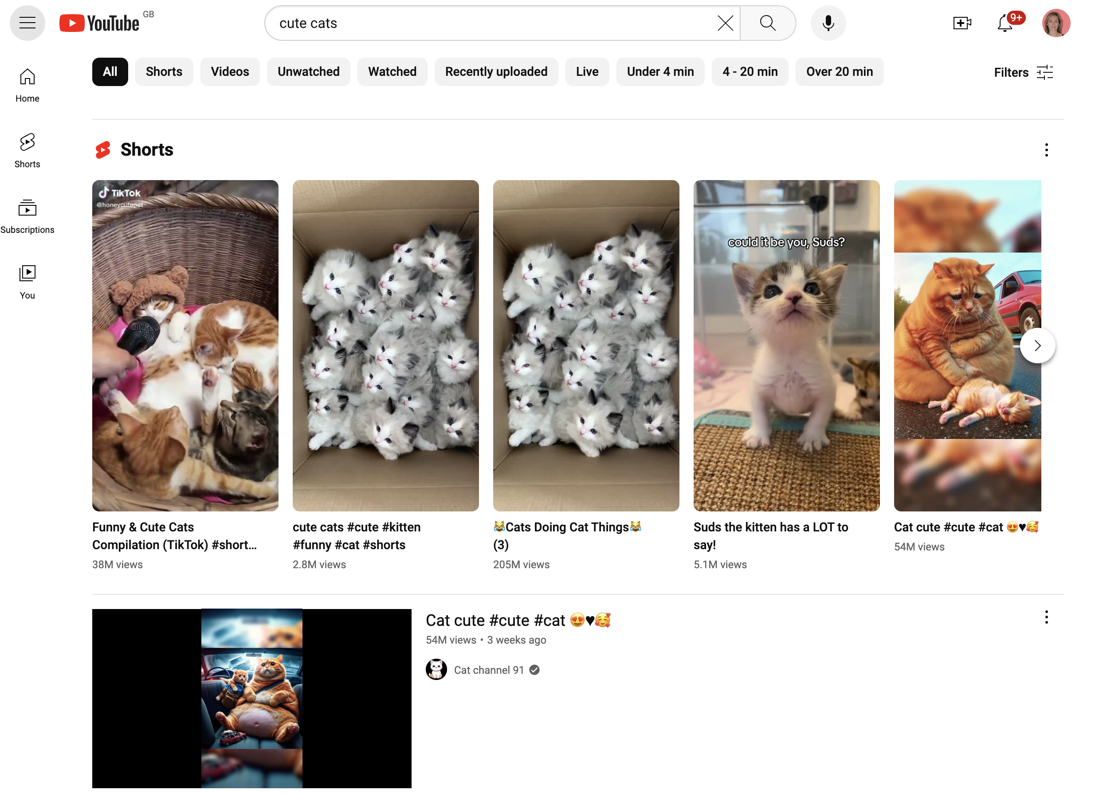Start a voice search with the microphone
The width and height of the screenshot is (1099, 794).
click(x=828, y=22)
